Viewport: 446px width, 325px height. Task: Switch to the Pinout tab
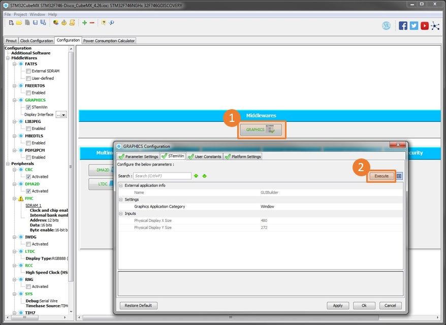click(11, 41)
